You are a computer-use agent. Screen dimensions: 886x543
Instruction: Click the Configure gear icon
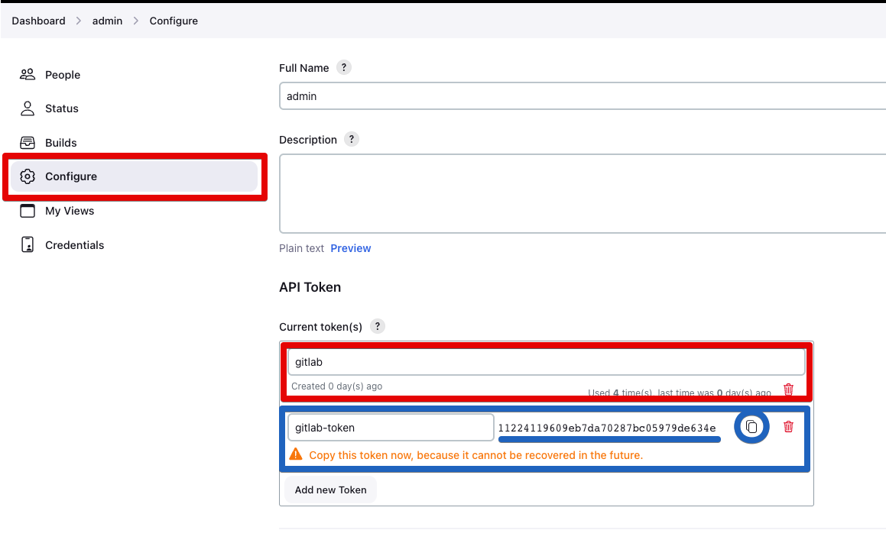[28, 176]
